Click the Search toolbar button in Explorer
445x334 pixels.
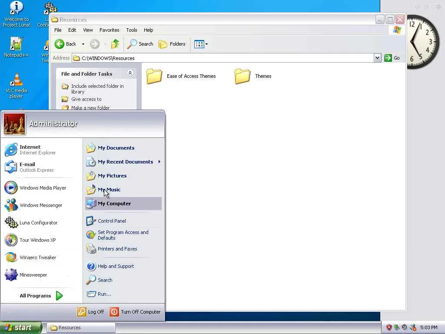click(140, 44)
